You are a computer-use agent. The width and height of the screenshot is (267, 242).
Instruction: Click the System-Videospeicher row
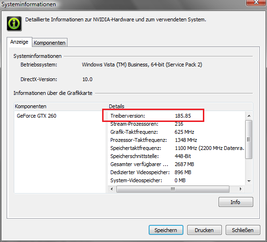pos(176,180)
